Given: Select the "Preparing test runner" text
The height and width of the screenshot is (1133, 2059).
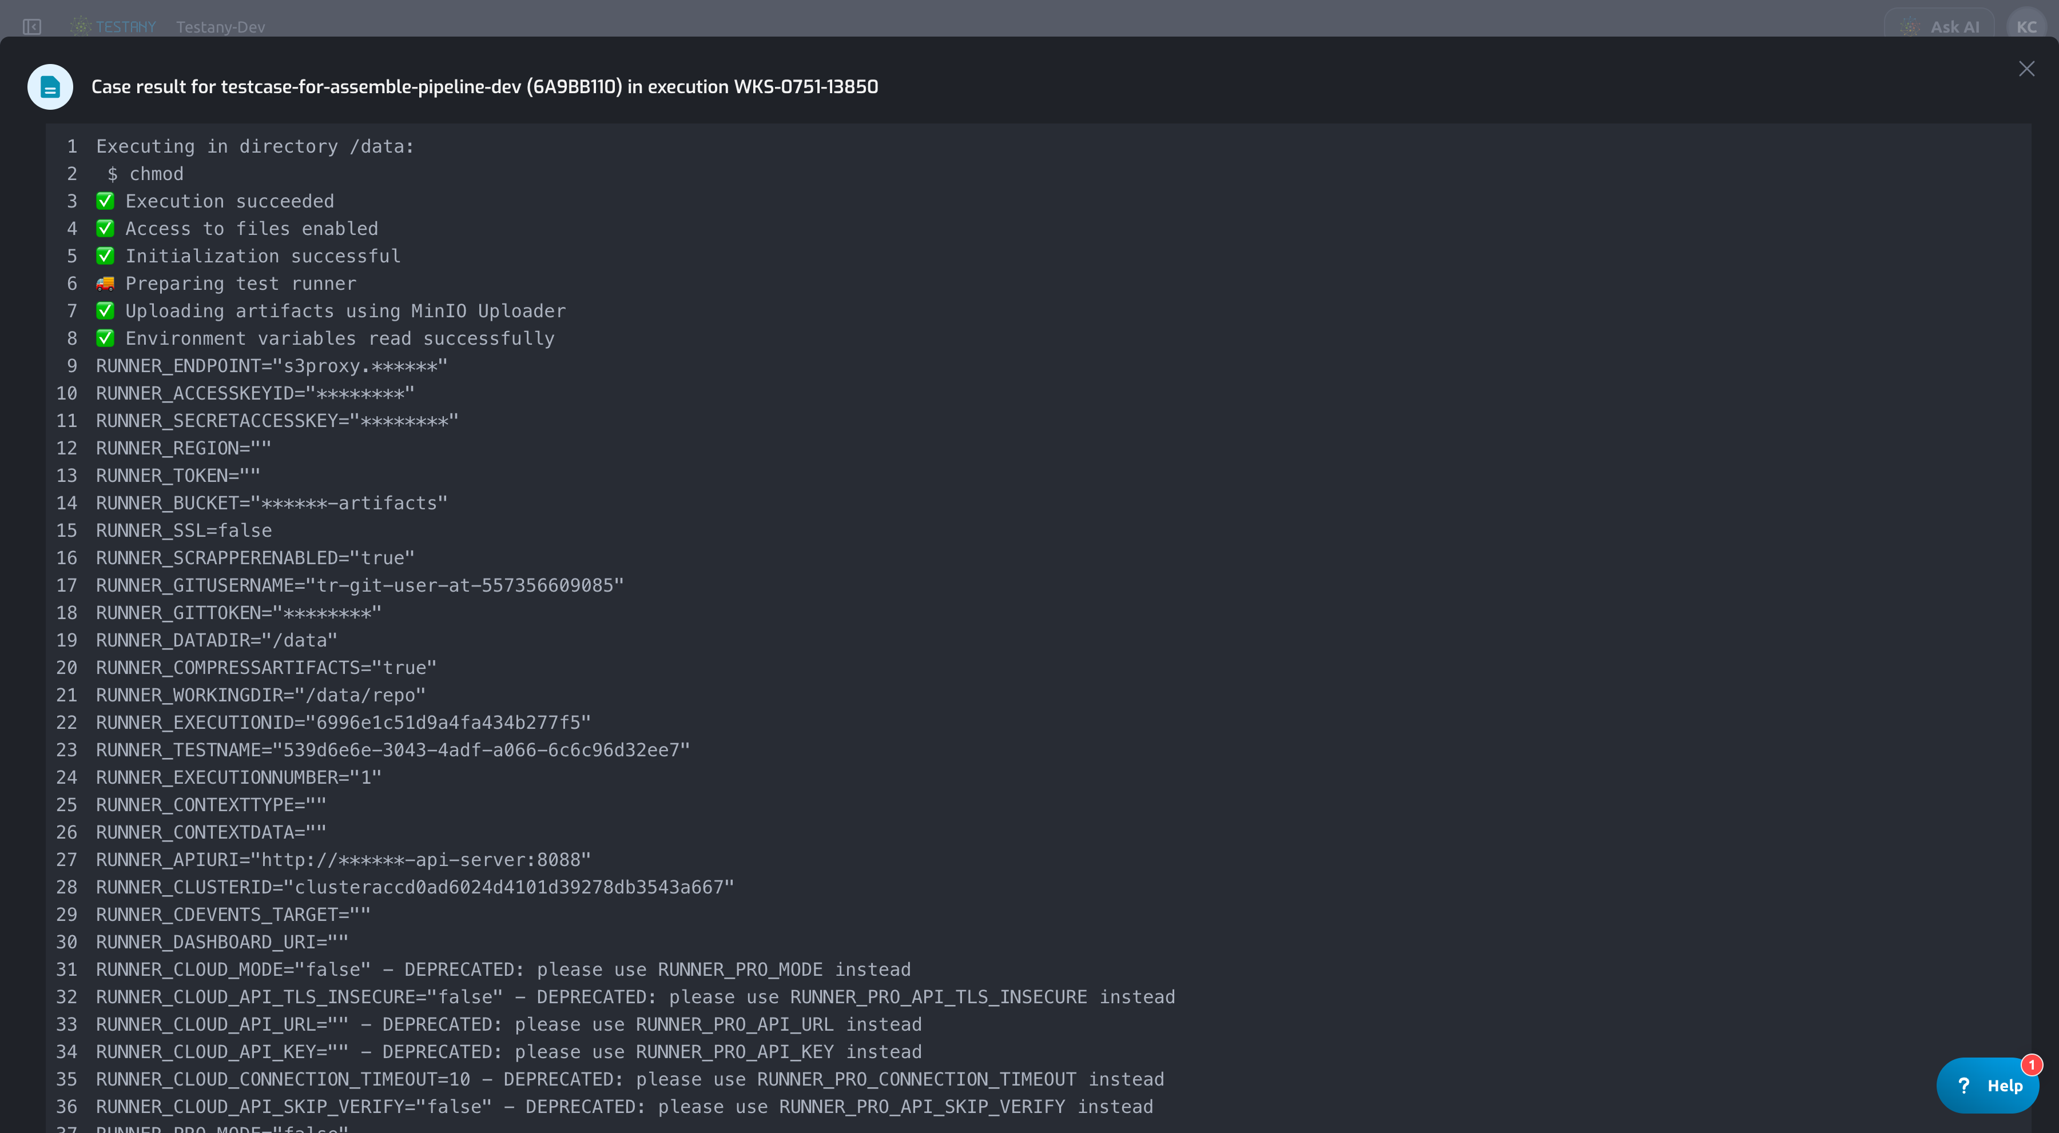Looking at the screenshot, I should 241,283.
